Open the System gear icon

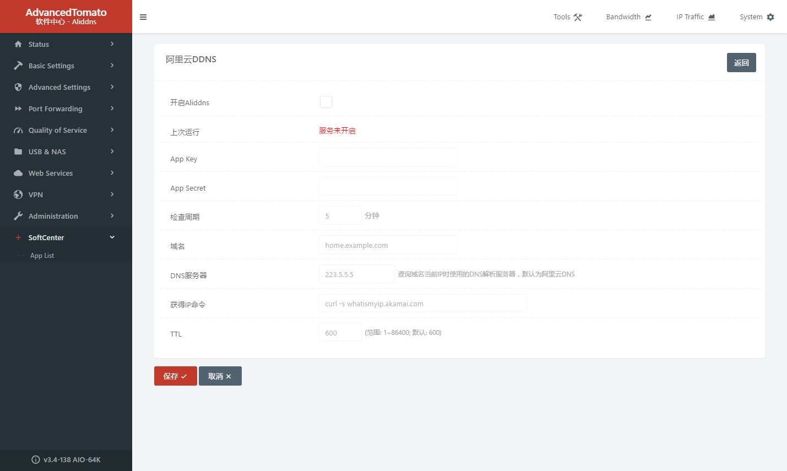point(770,17)
